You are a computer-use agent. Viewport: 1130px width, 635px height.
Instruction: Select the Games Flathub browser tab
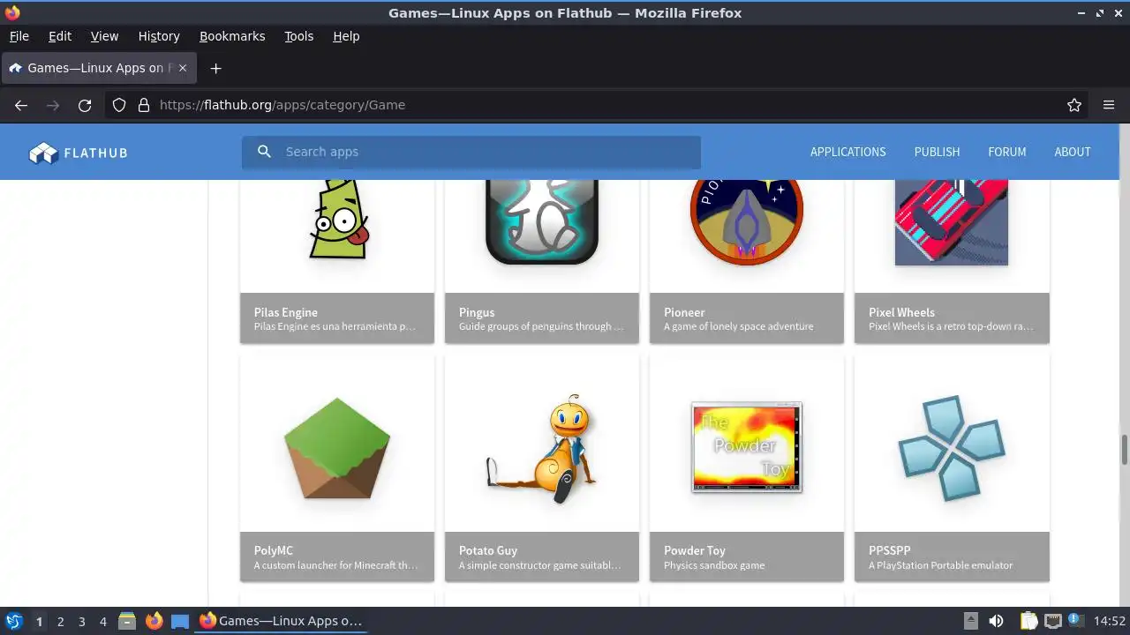coord(99,68)
